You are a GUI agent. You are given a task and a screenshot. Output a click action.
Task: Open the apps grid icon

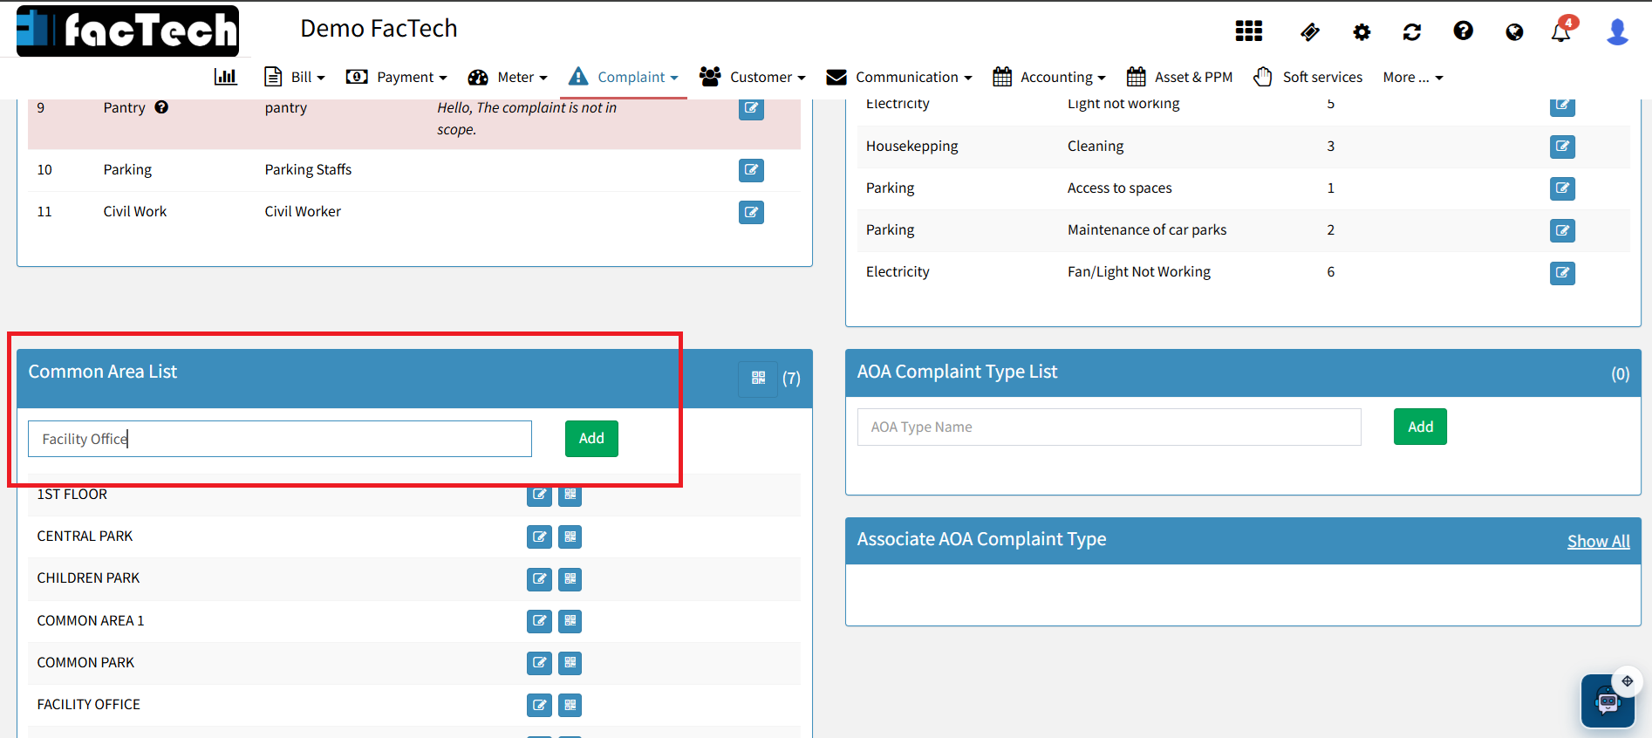1248,32
